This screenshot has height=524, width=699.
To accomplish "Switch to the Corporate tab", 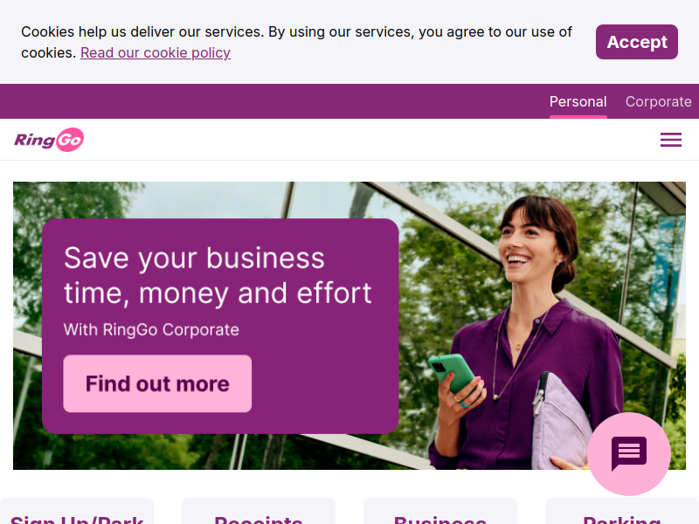I will point(659,101).
